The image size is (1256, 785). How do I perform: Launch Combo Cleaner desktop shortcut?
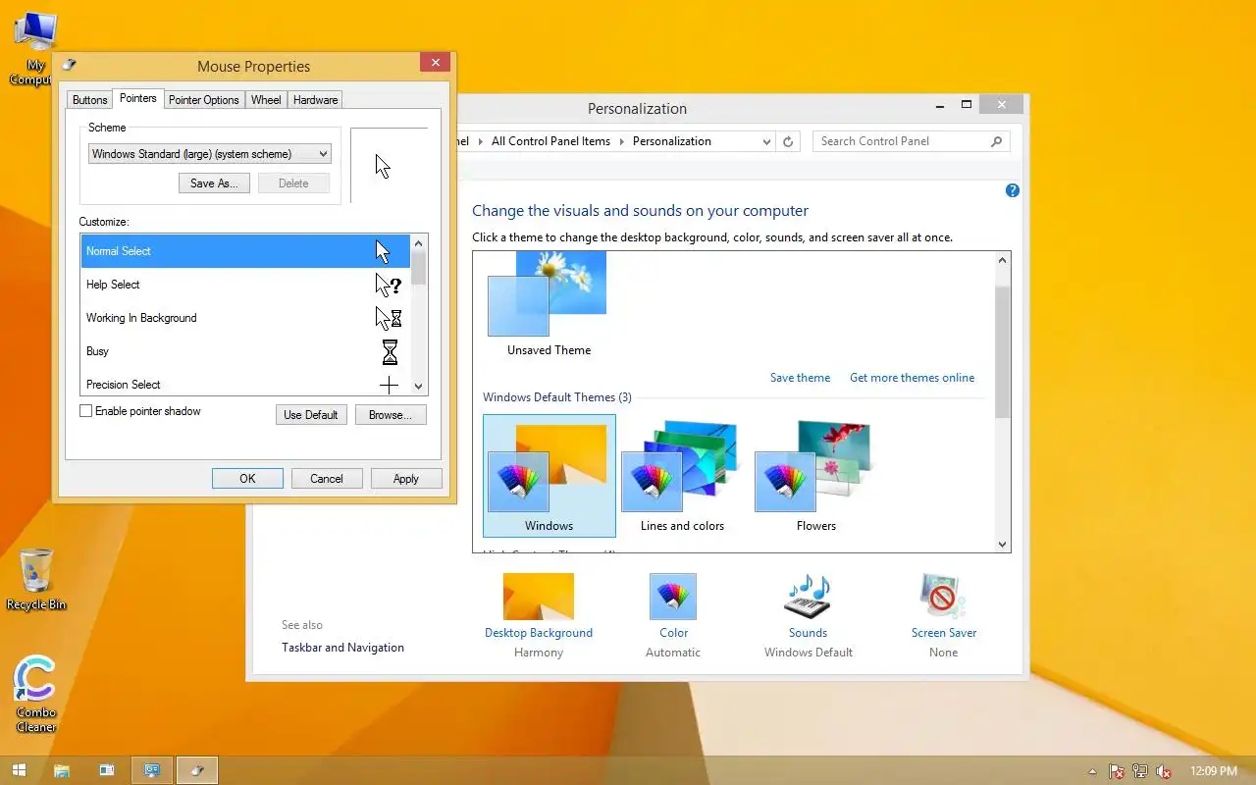pyautogui.click(x=35, y=695)
